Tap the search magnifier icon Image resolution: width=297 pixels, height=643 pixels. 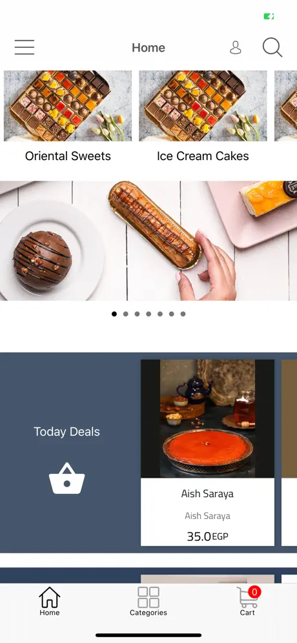click(x=272, y=48)
